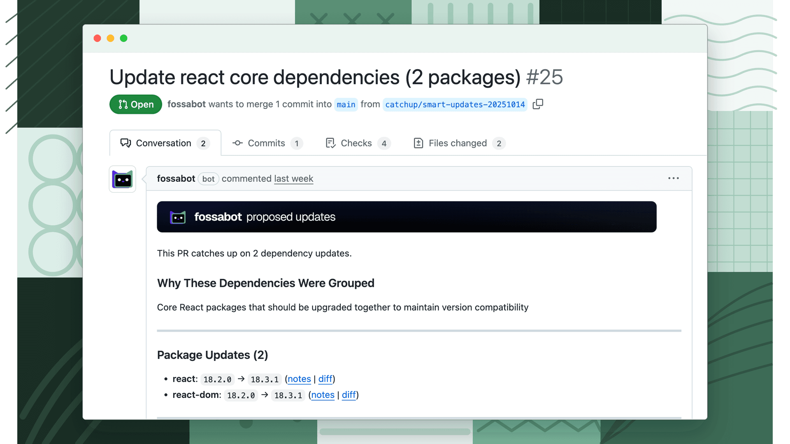Switch to the Commits tab
790x444 pixels.
(267, 143)
